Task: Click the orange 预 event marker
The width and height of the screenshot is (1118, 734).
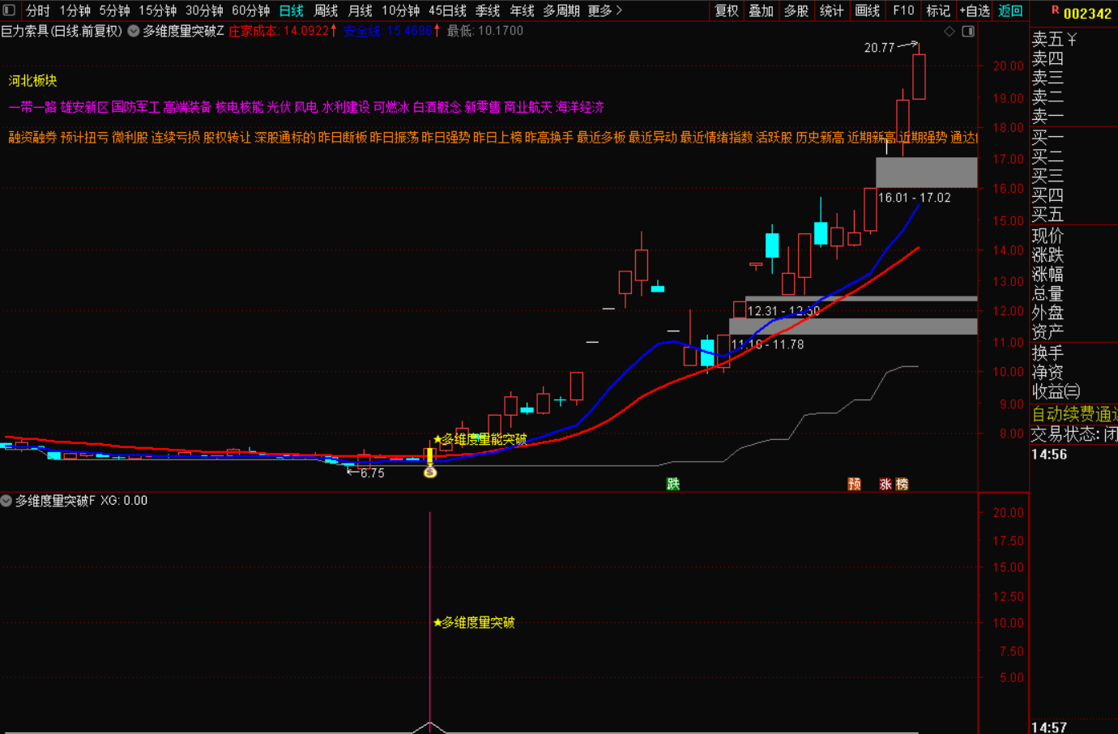Action: pyautogui.click(x=854, y=484)
